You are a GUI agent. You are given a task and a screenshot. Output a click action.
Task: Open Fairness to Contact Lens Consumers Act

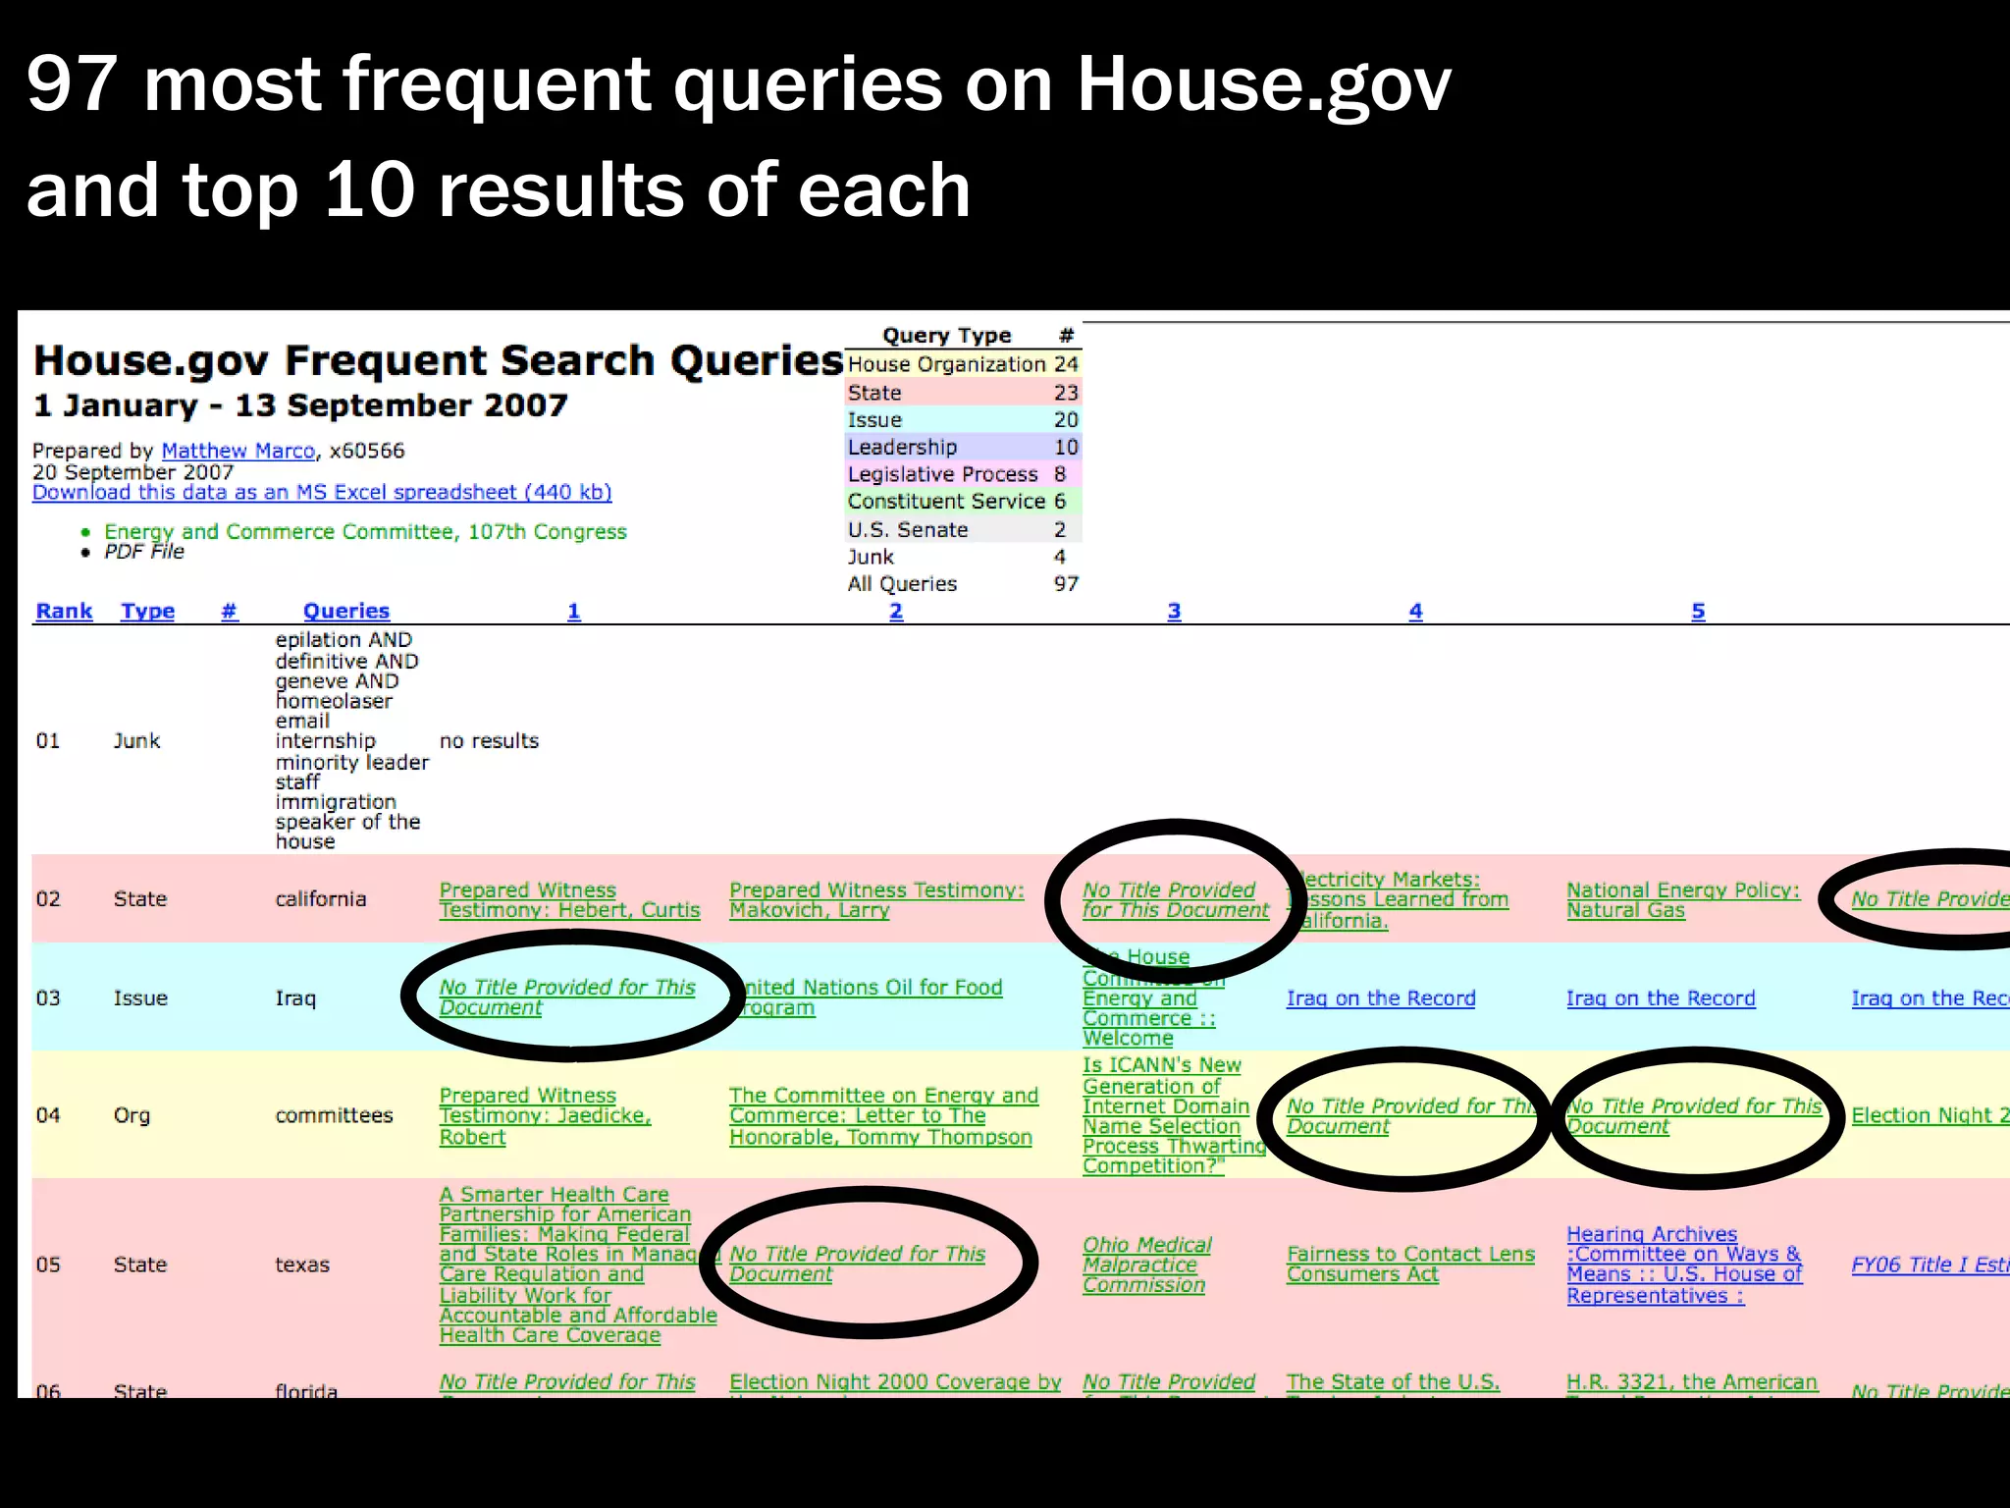pyautogui.click(x=1410, y=1264)
